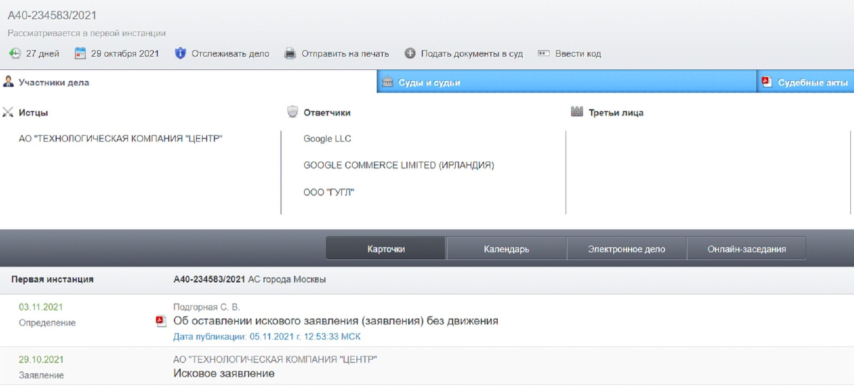Click the PDF icon of Судебные акты
The width and height of the screenshot is (854, 388).
(x=767, y=82)
